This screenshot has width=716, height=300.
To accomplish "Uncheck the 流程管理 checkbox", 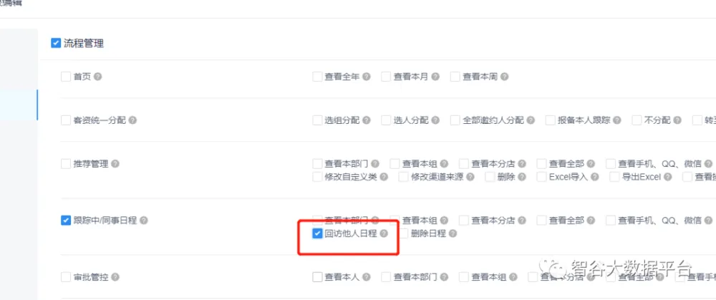I will (56, 43).
